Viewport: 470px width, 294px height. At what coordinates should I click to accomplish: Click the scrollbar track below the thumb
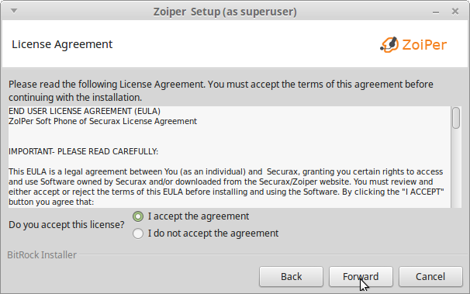(x=456, y=168)
